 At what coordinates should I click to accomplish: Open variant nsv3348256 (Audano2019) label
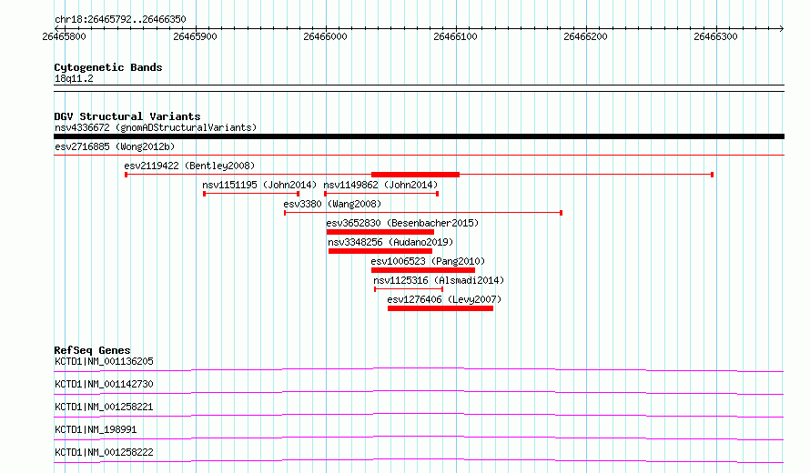390,242
